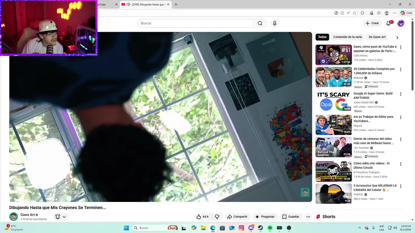Open Edge favorites list icon
Image resolution: width=415 pixels, height=233 pixels.
[379, 13]
